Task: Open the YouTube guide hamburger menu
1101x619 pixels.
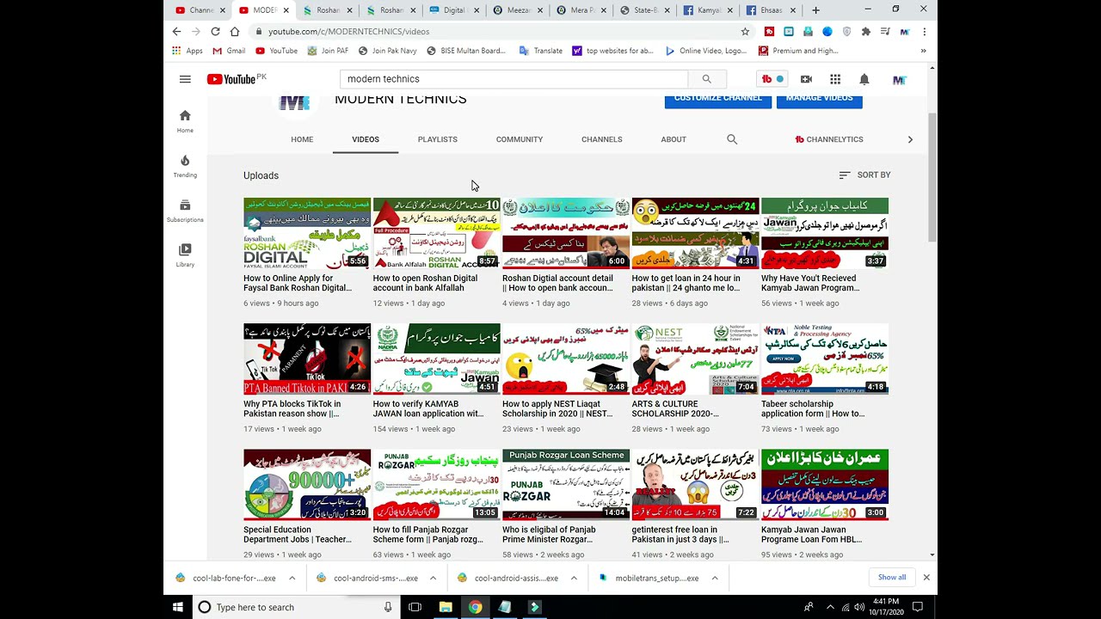Action: point(185,79)
